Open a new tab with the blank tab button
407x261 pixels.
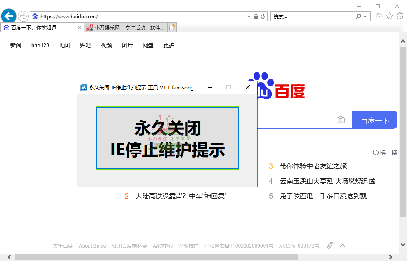(172, 27)
